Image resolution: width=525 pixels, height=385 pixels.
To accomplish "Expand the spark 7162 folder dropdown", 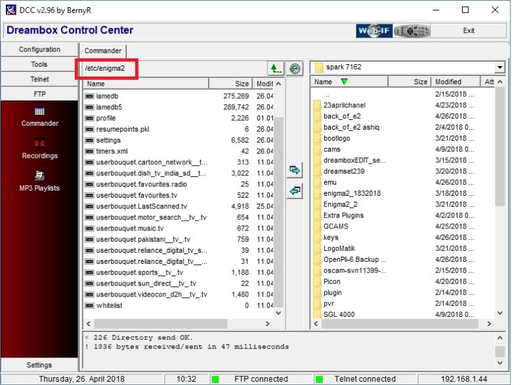I will pyautogui.click(x=500, y=67).
